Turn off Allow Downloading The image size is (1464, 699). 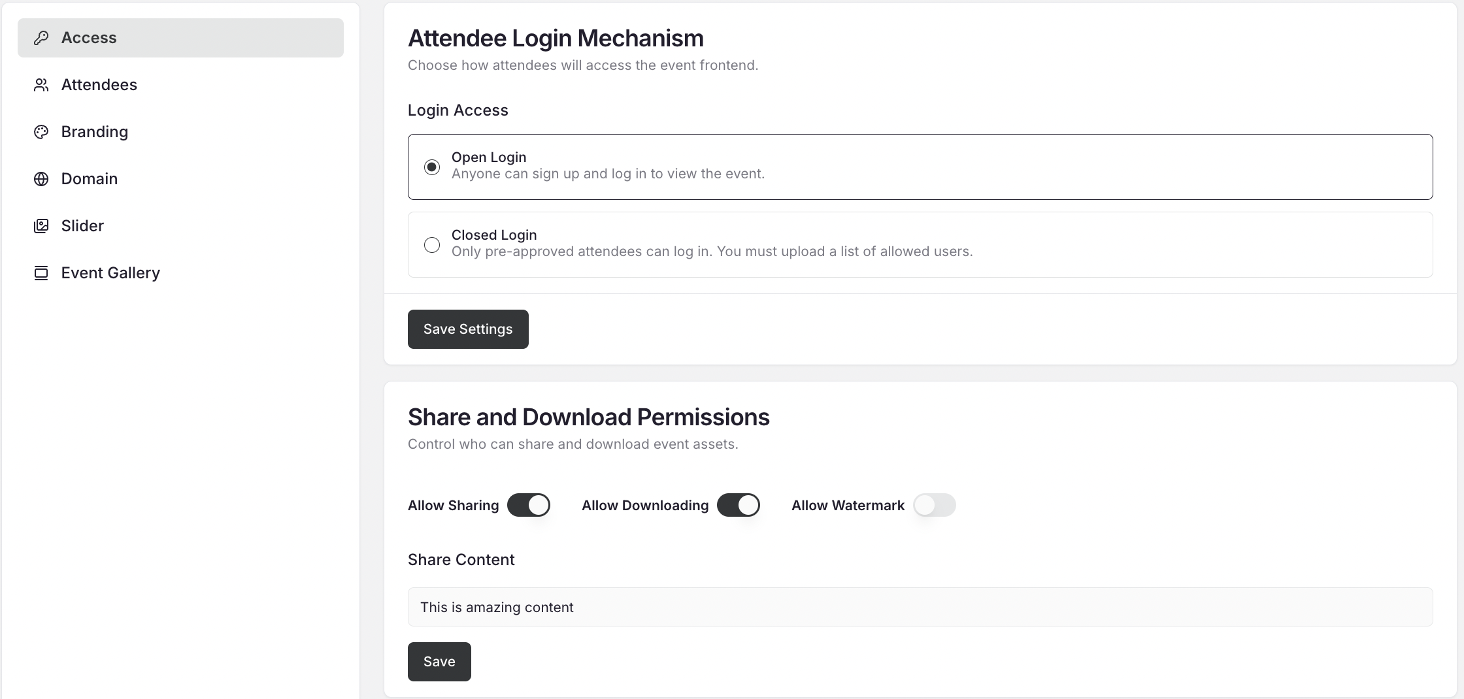click(x=739, y=505)
